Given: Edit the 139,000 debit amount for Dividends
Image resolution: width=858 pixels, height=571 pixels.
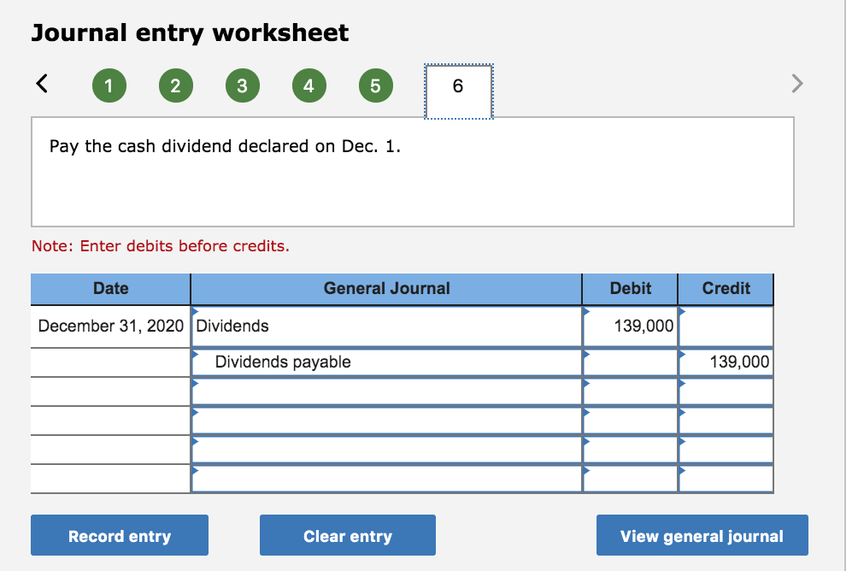Looking at the screenshot, I should (x=631, y=327).
